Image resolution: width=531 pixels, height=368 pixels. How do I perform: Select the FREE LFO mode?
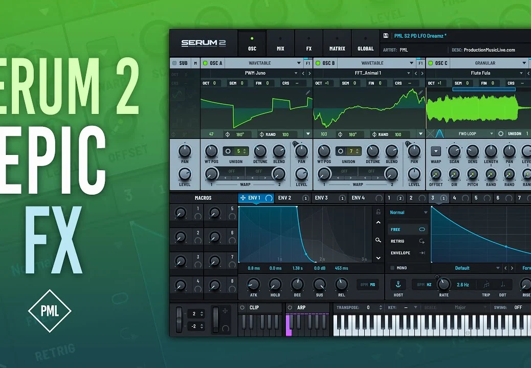(407, 229)
